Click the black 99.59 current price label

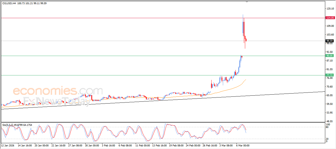tap(330, 41)
